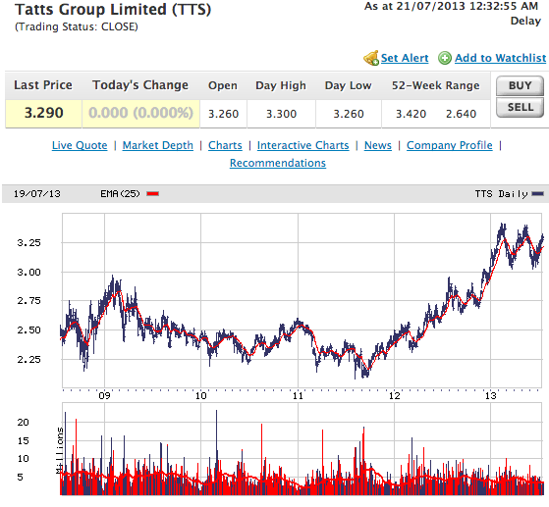The height and width of the screenshot is (507, 549).
Task: Click the 3.00 price axis label
Action: point(28,272)
